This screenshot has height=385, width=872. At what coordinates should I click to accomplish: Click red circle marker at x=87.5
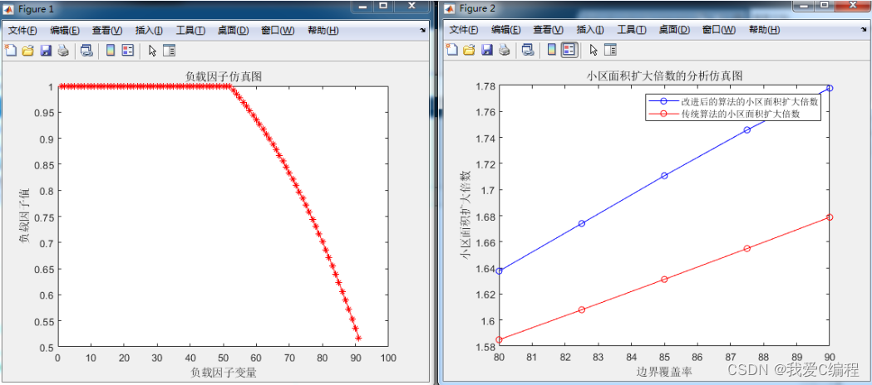point(746,248)
